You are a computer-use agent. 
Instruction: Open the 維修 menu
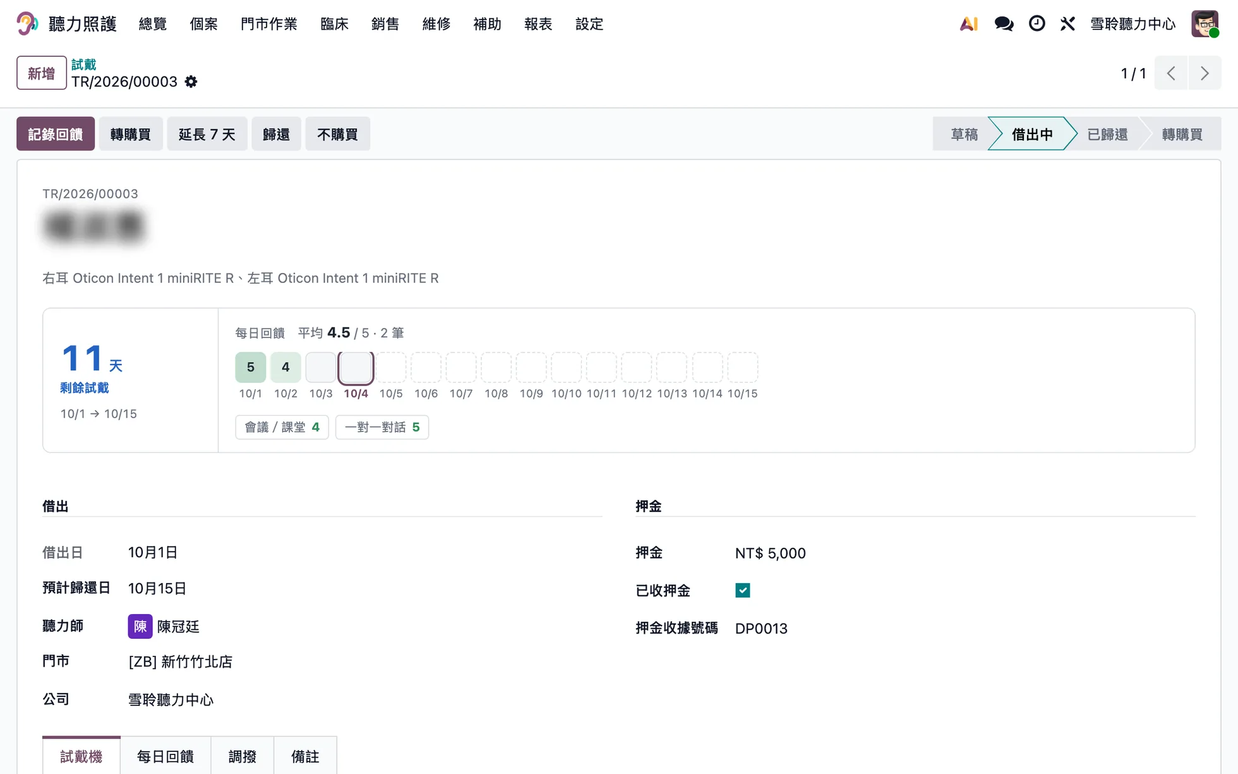436,24
